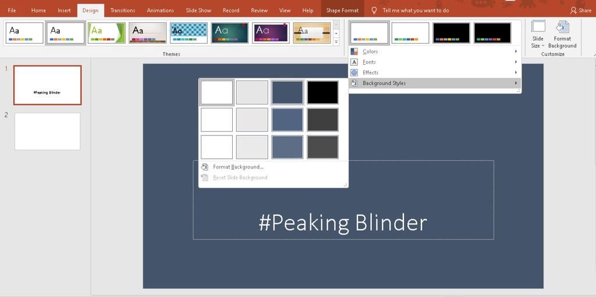Viewport: 596px width, 297px height.
Task: Open the Transitions ribbon tab
Action: tap(122, 10)
